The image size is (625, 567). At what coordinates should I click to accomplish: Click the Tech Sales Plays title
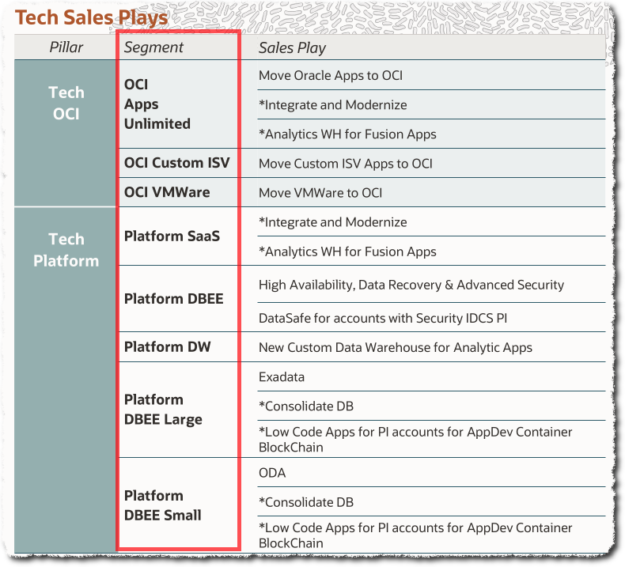(92, 17)
